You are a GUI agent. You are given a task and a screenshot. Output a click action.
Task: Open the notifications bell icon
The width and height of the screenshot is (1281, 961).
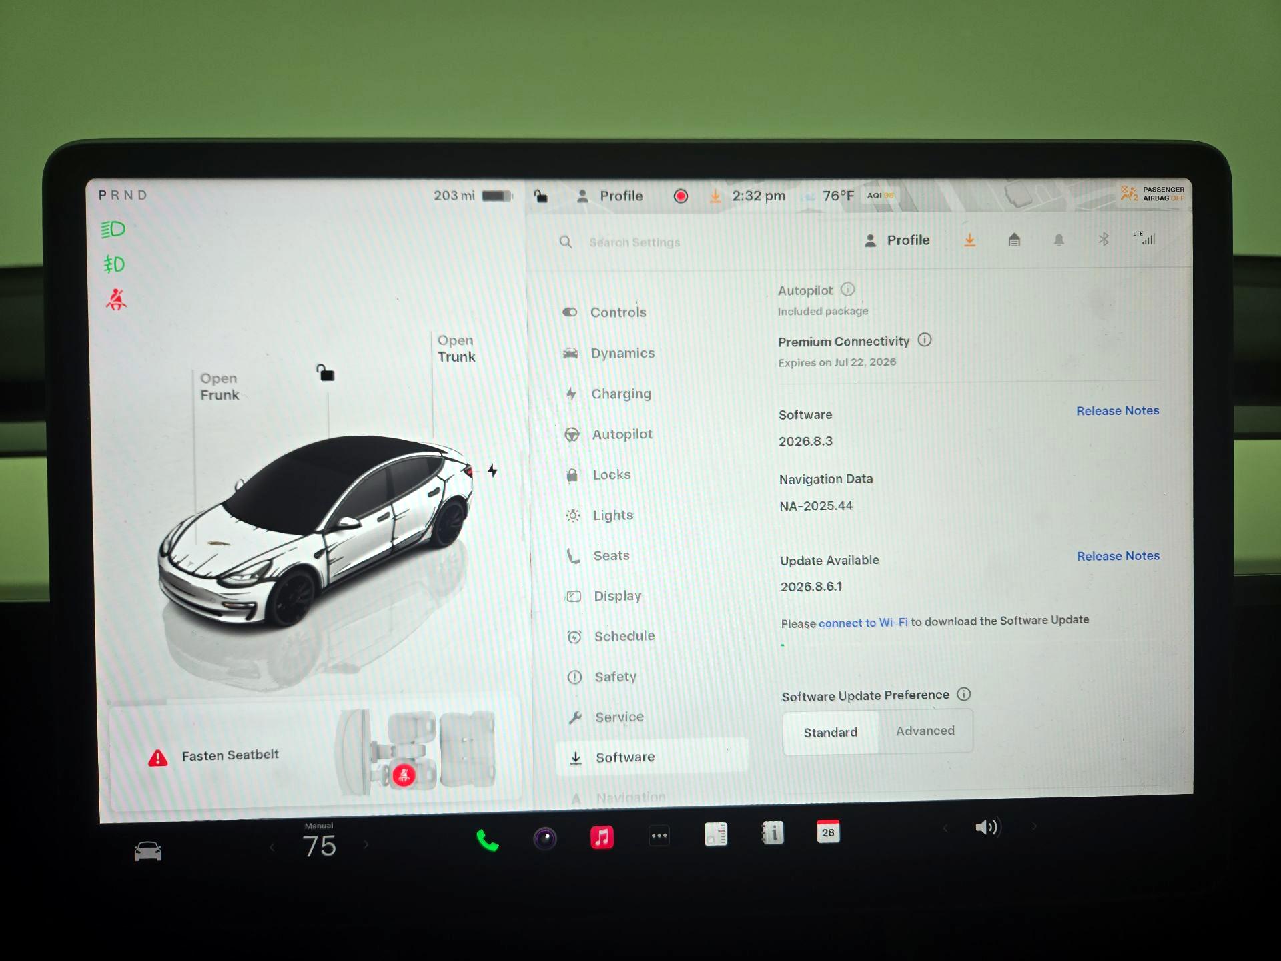(x=1059, y=240)
